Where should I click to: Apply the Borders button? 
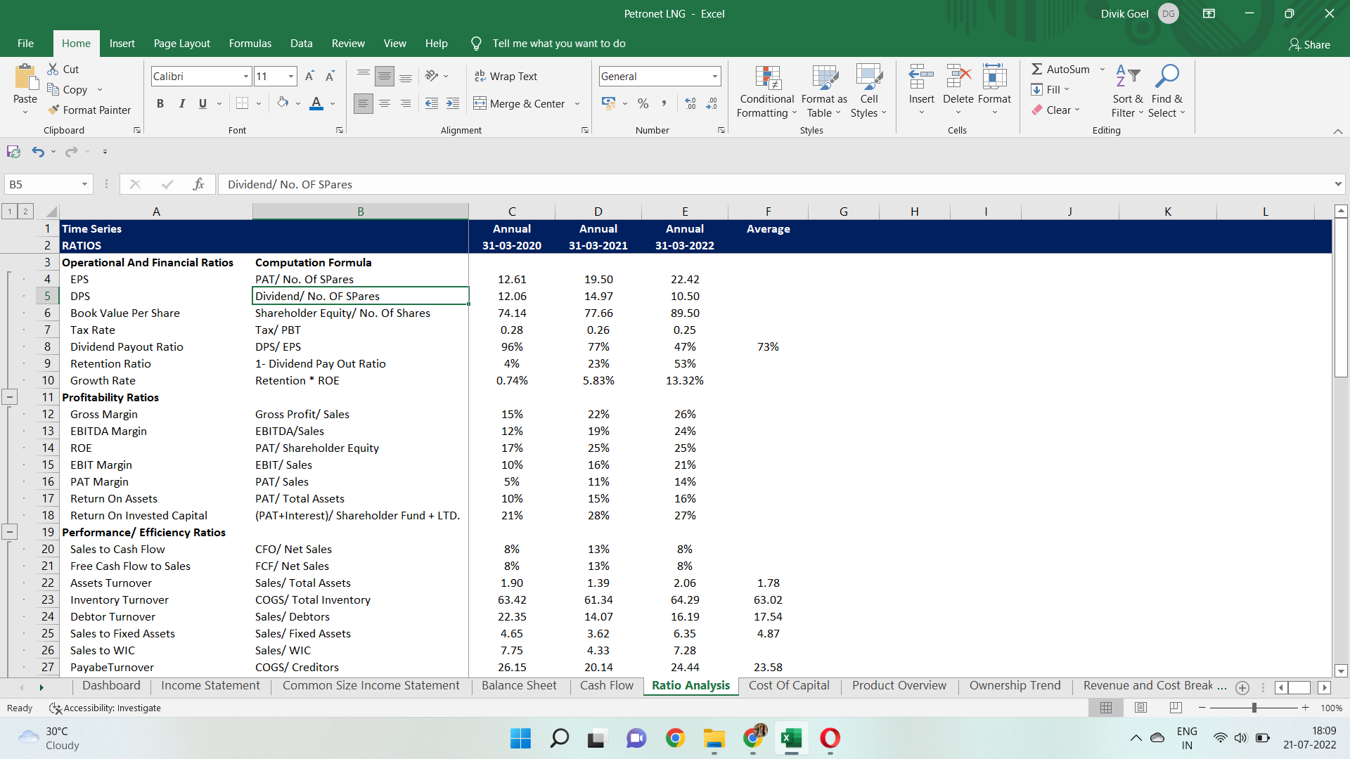[243, 103]
